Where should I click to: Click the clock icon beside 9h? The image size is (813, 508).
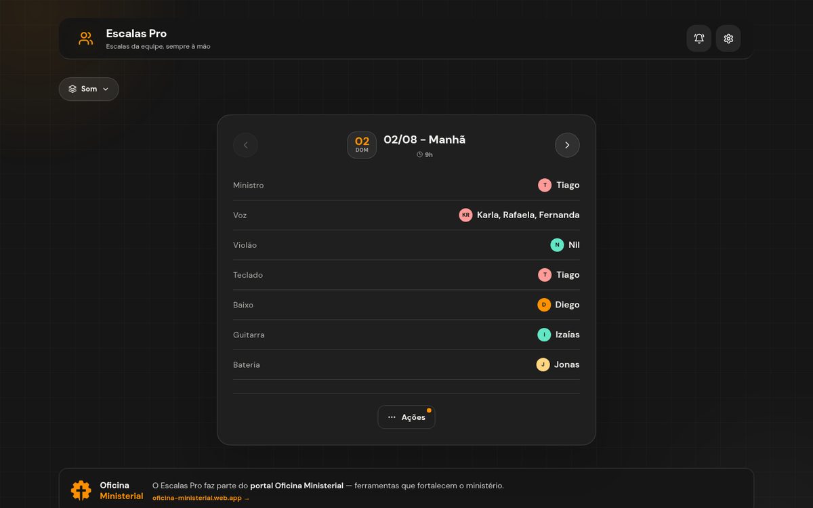419,154
